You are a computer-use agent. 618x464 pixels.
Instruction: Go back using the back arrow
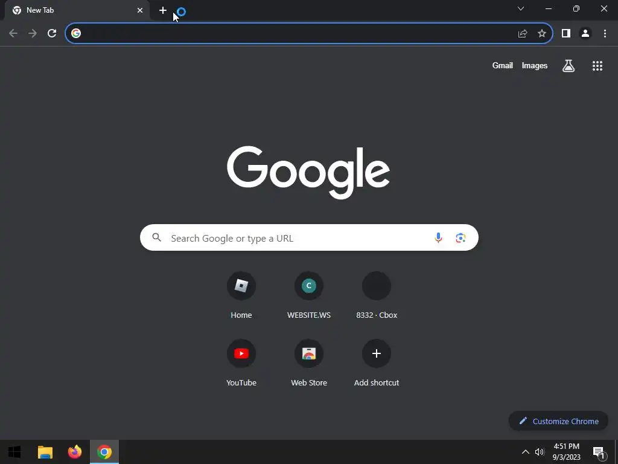pyautogui.click(x=13, y=33)
